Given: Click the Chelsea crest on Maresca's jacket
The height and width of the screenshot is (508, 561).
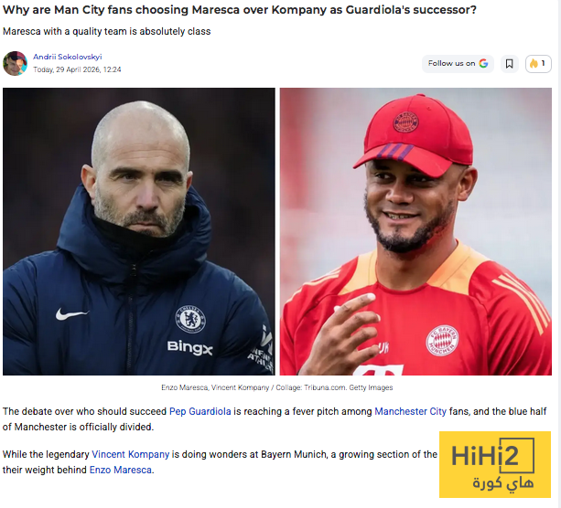Looking at the screenshot, I should coord(190,319).
